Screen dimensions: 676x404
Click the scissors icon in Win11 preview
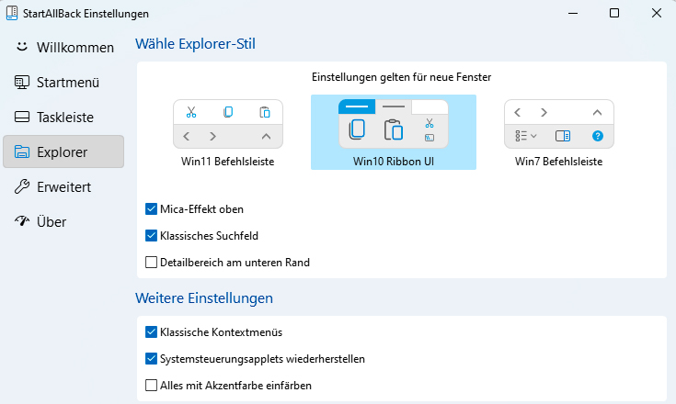tap(191, 112)
